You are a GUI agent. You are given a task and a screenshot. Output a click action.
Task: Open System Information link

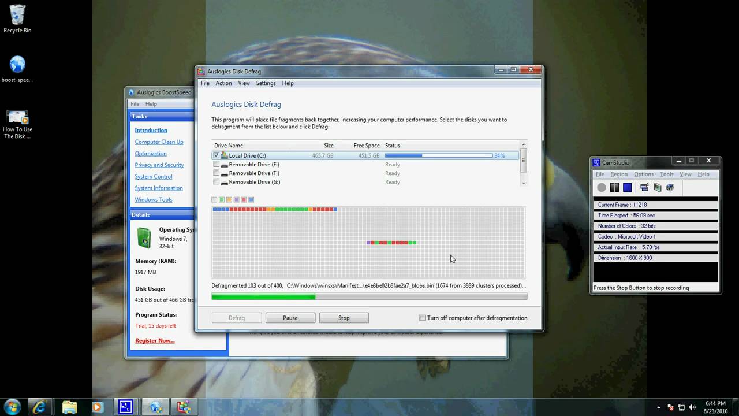[x=159, y=188]
